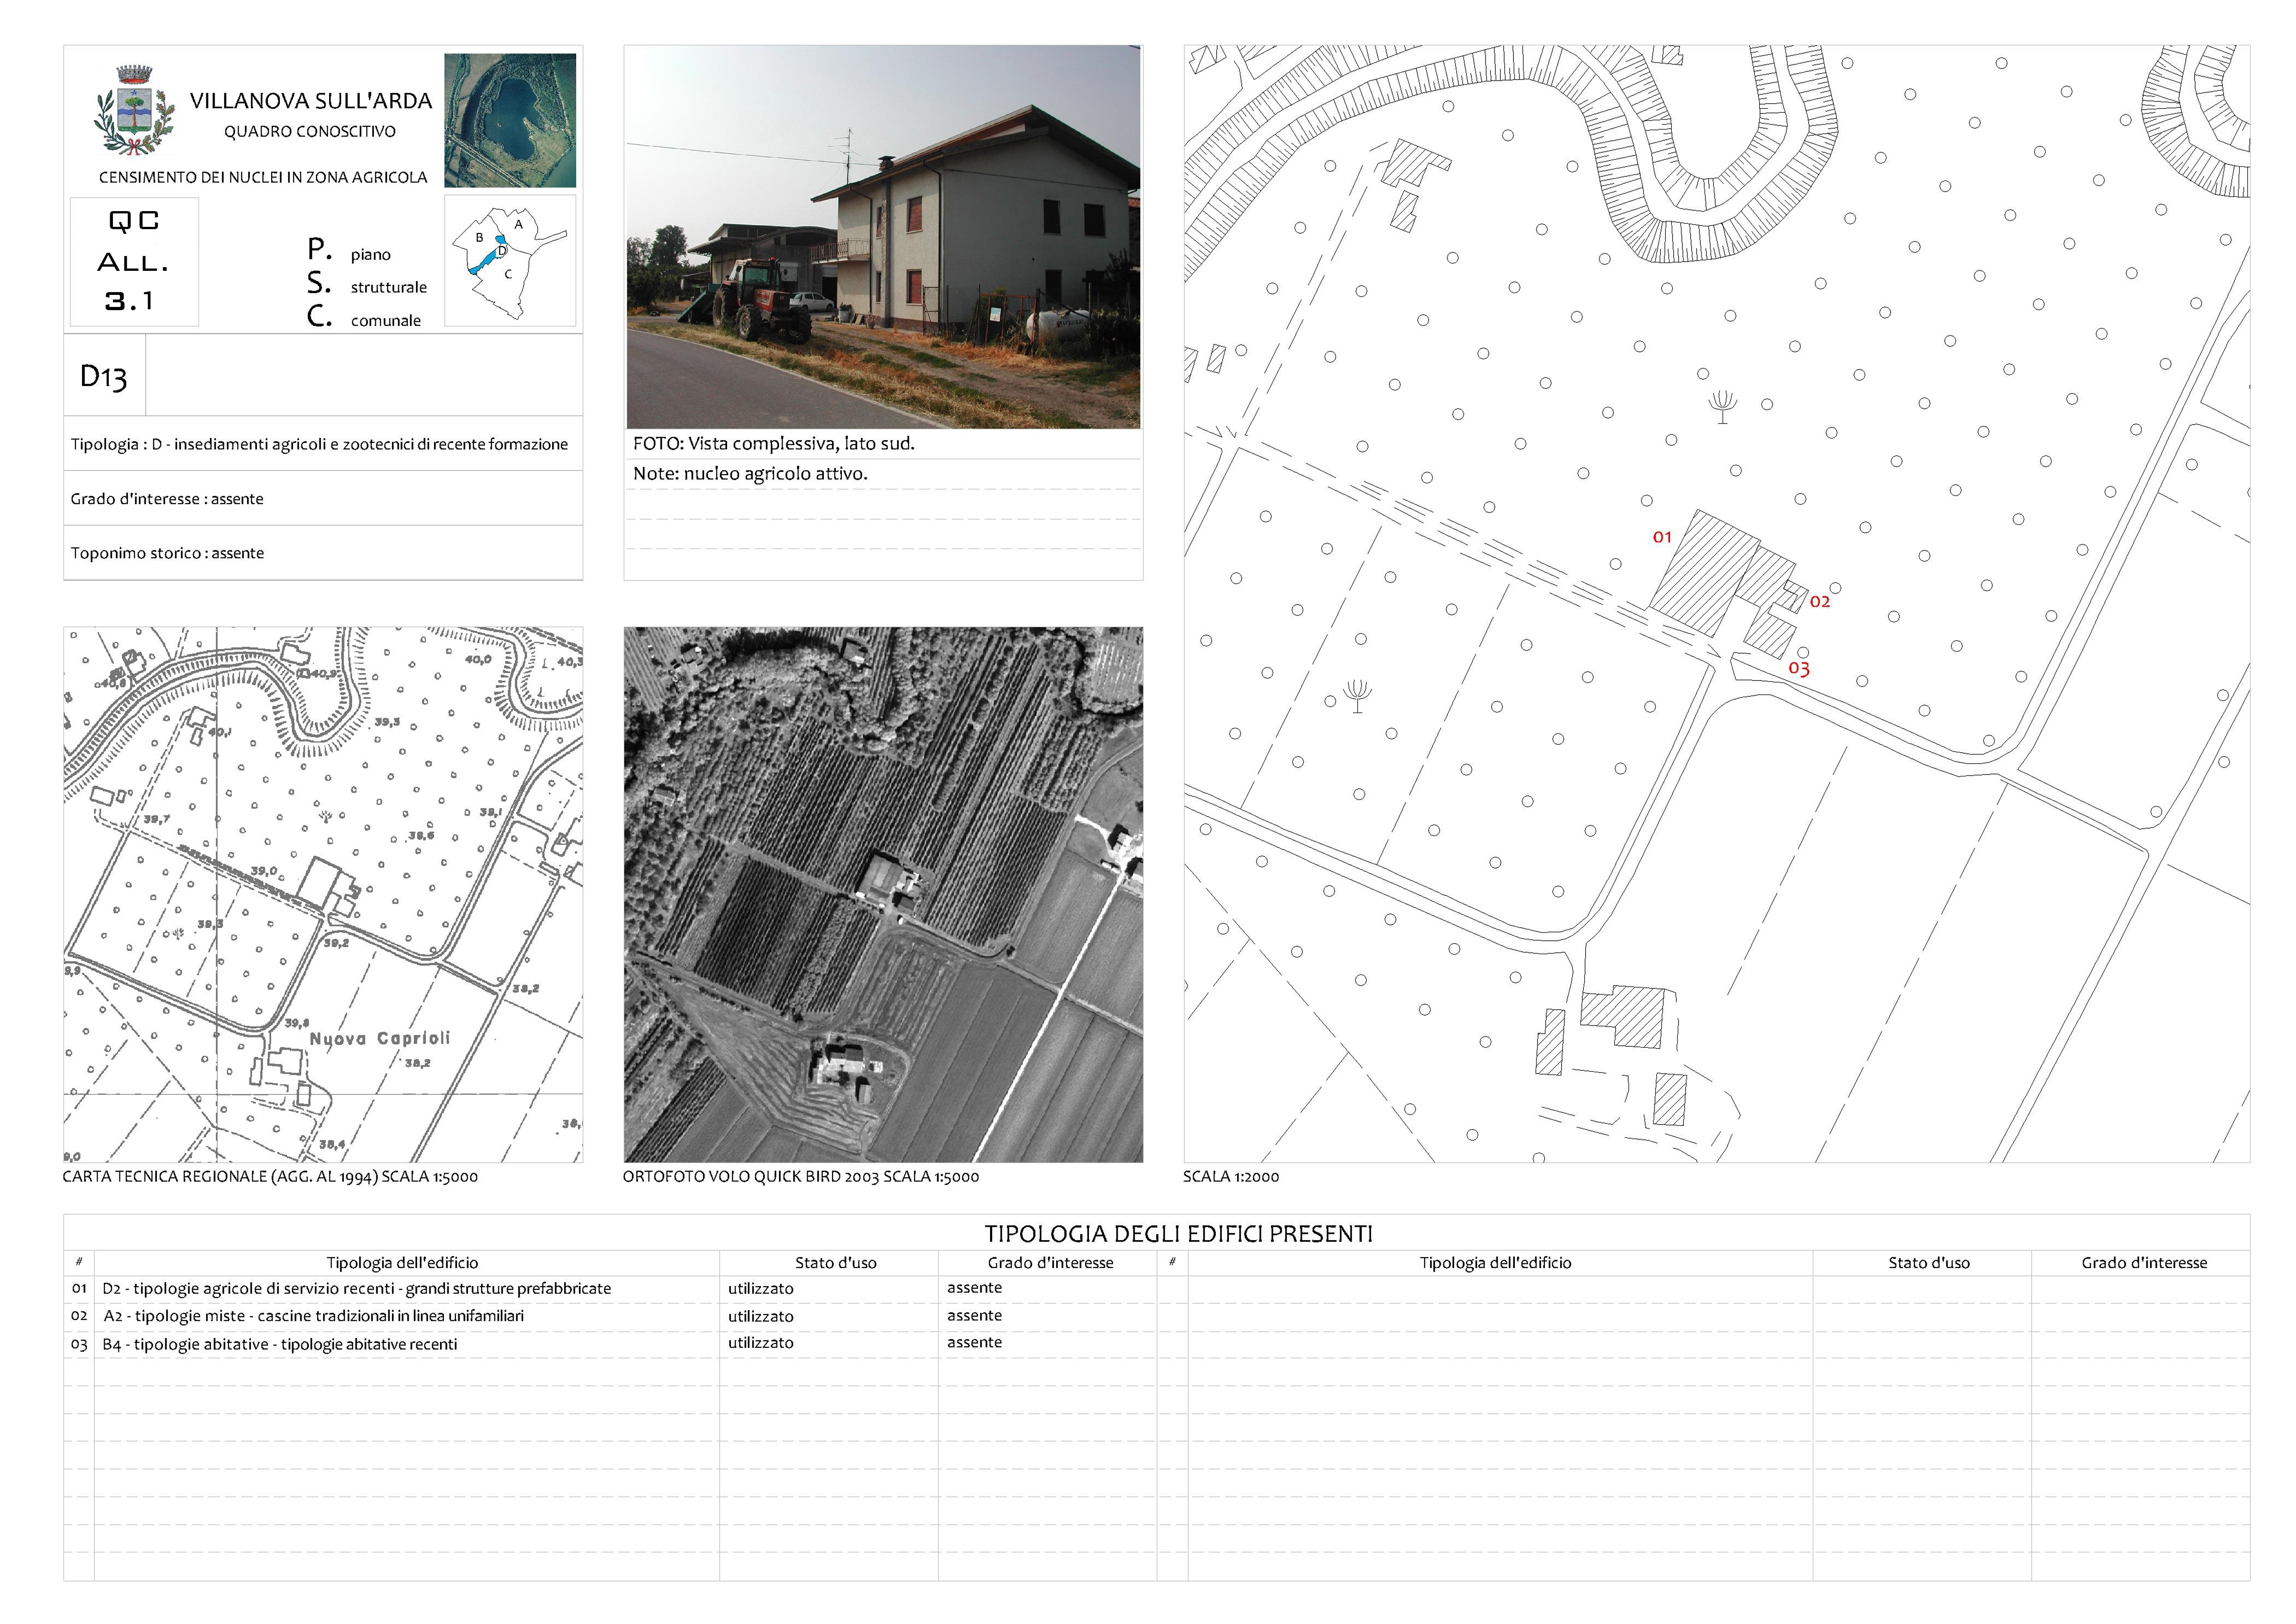The height and width of the screenshot is (1624, 2296).
Task: Click the 38,6 elevation label on CTR map
Action: [421, 835]
